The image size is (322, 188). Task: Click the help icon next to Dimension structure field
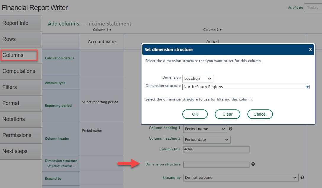pyautogui.click(x=253, y=164)
